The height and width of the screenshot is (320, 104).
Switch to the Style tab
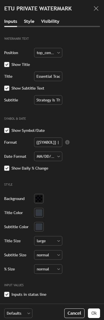pyautogui.click(x=29, y=21)
